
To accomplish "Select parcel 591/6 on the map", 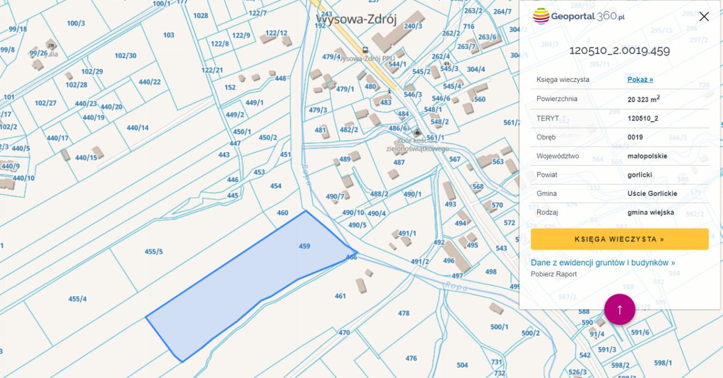I will coord(640,332).
